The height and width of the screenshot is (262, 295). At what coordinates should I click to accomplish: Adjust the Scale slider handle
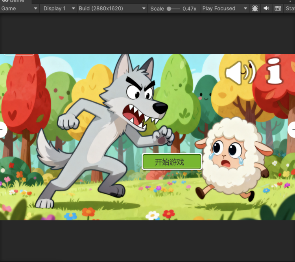(x=169, y=8)
